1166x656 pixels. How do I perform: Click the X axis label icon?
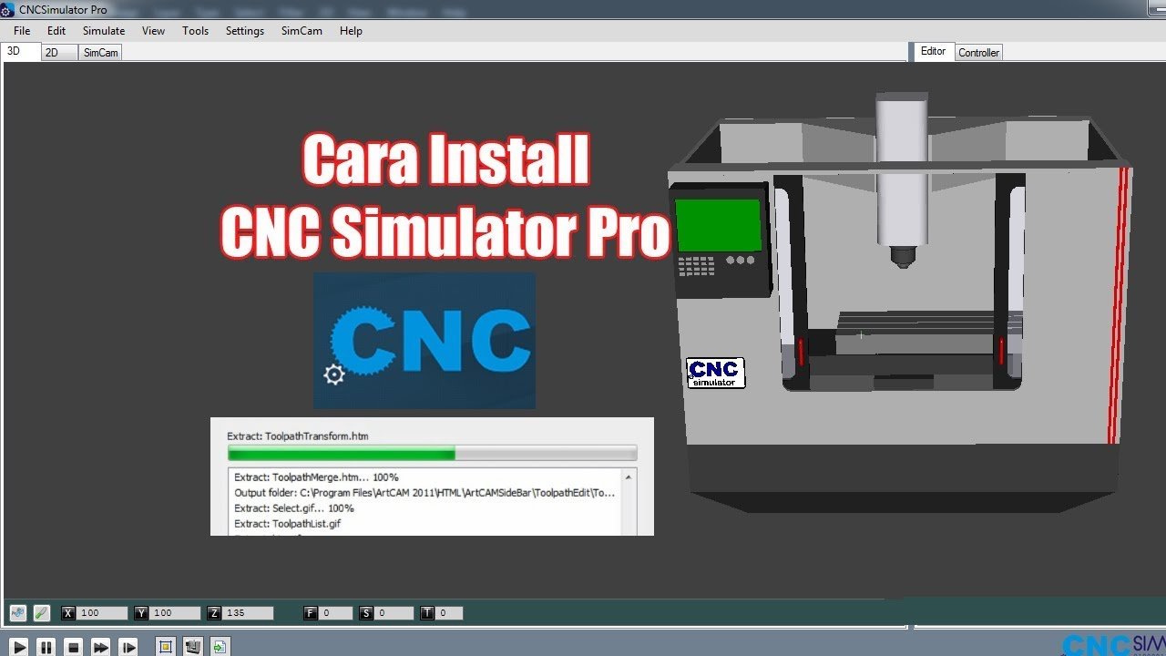click(x=68, y=613)
